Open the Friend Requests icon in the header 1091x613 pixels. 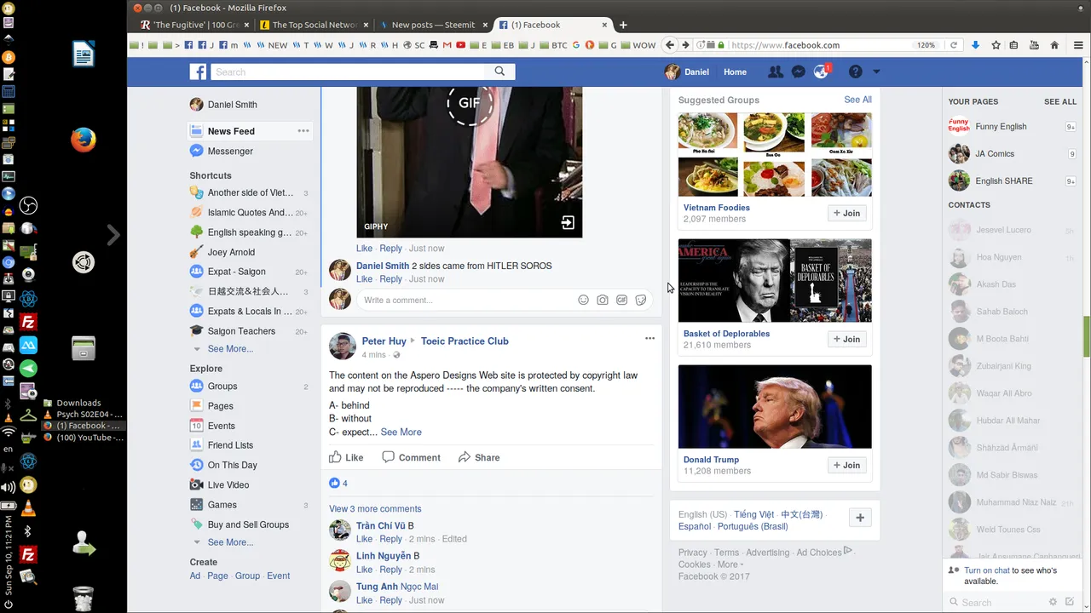[x=776, y=72]
